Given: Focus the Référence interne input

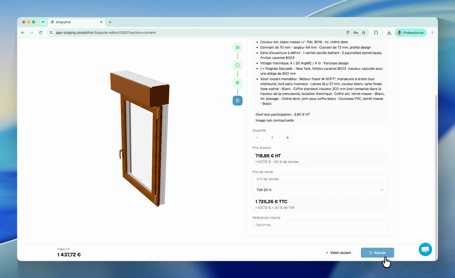Looking at the screenshot, I should 320,225.
